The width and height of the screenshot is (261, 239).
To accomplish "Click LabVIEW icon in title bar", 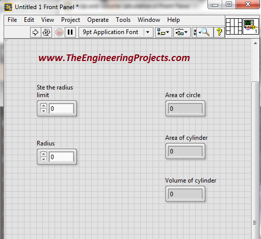I will click(x=8, y=7).
